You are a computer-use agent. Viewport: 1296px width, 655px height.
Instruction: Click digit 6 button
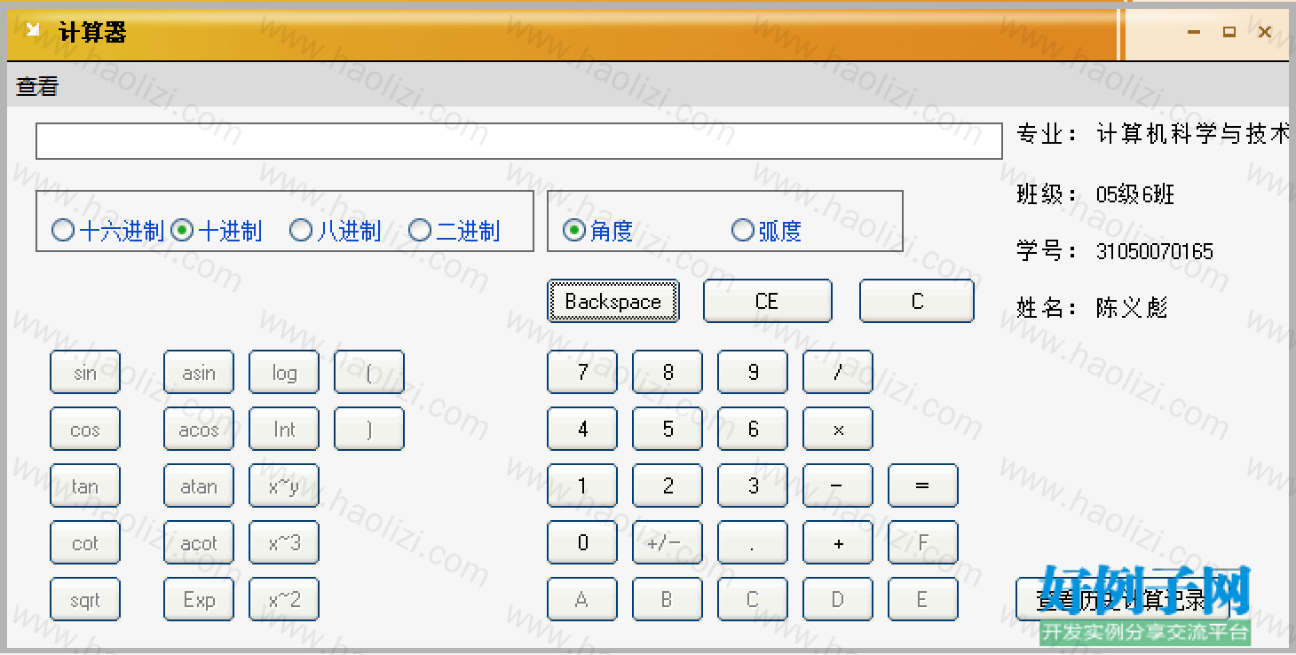(753, 429)
